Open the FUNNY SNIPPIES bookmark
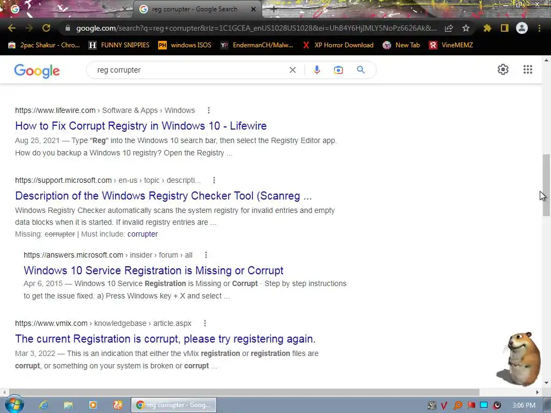551x413 pixels. 119,45
